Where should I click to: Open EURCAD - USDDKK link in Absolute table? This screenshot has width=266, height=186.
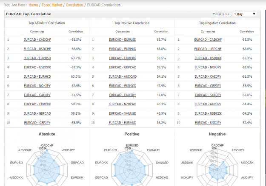(37, 68)
